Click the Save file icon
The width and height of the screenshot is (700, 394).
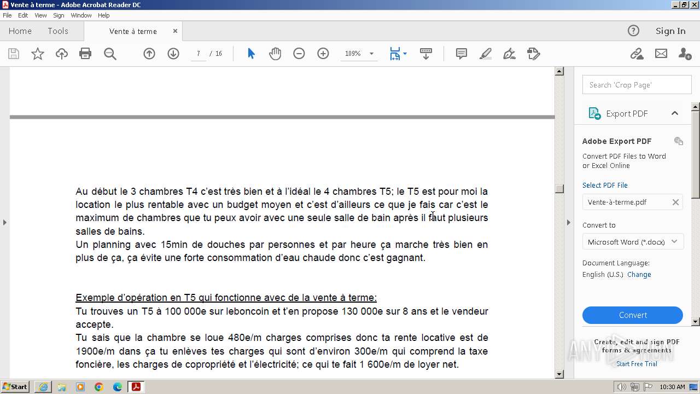[x=14, y=54]
